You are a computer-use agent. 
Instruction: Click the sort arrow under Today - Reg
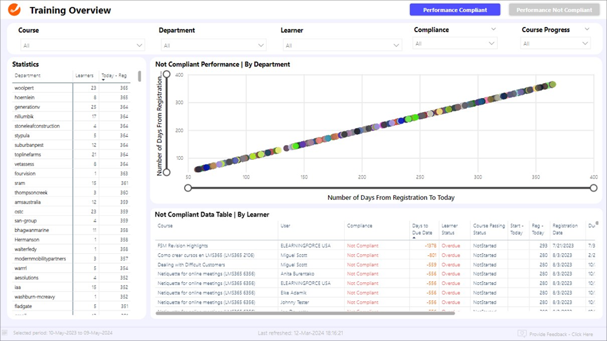pyautogui.click(x=103, y=81)
